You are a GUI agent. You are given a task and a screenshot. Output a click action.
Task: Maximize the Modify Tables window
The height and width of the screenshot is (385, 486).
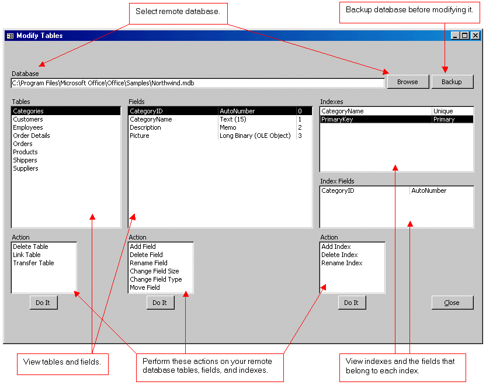click(x=465, y=36)
